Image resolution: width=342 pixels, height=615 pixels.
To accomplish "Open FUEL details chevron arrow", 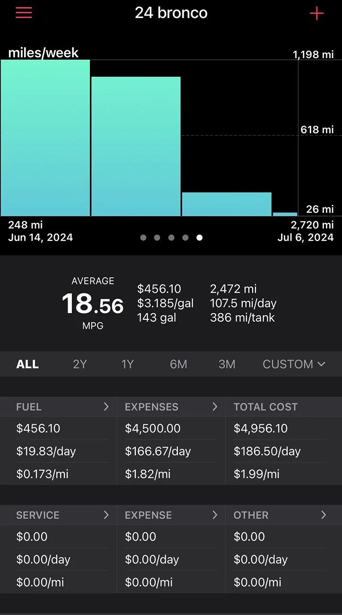I will [106, 407].
